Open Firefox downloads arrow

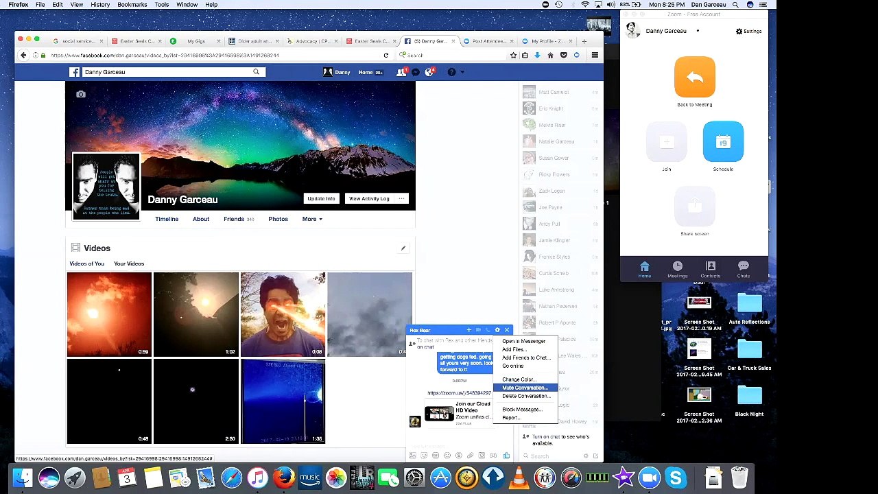tap(537, 56)
